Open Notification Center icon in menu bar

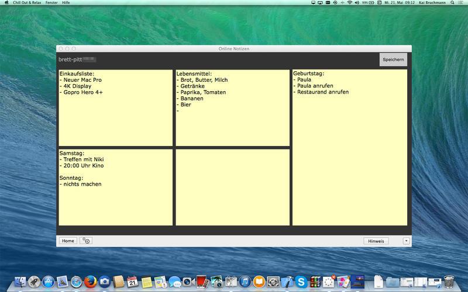tap(461, 2)
